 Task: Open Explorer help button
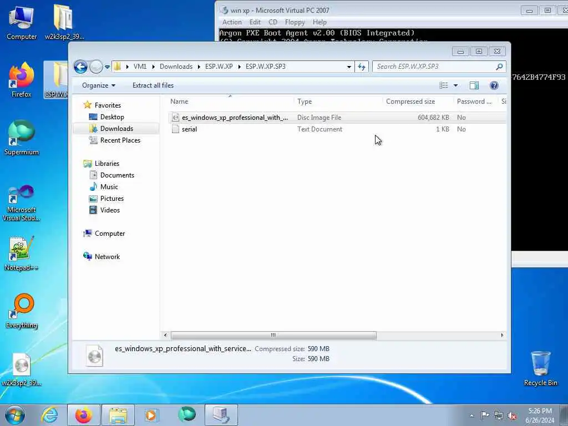point(494,85)
